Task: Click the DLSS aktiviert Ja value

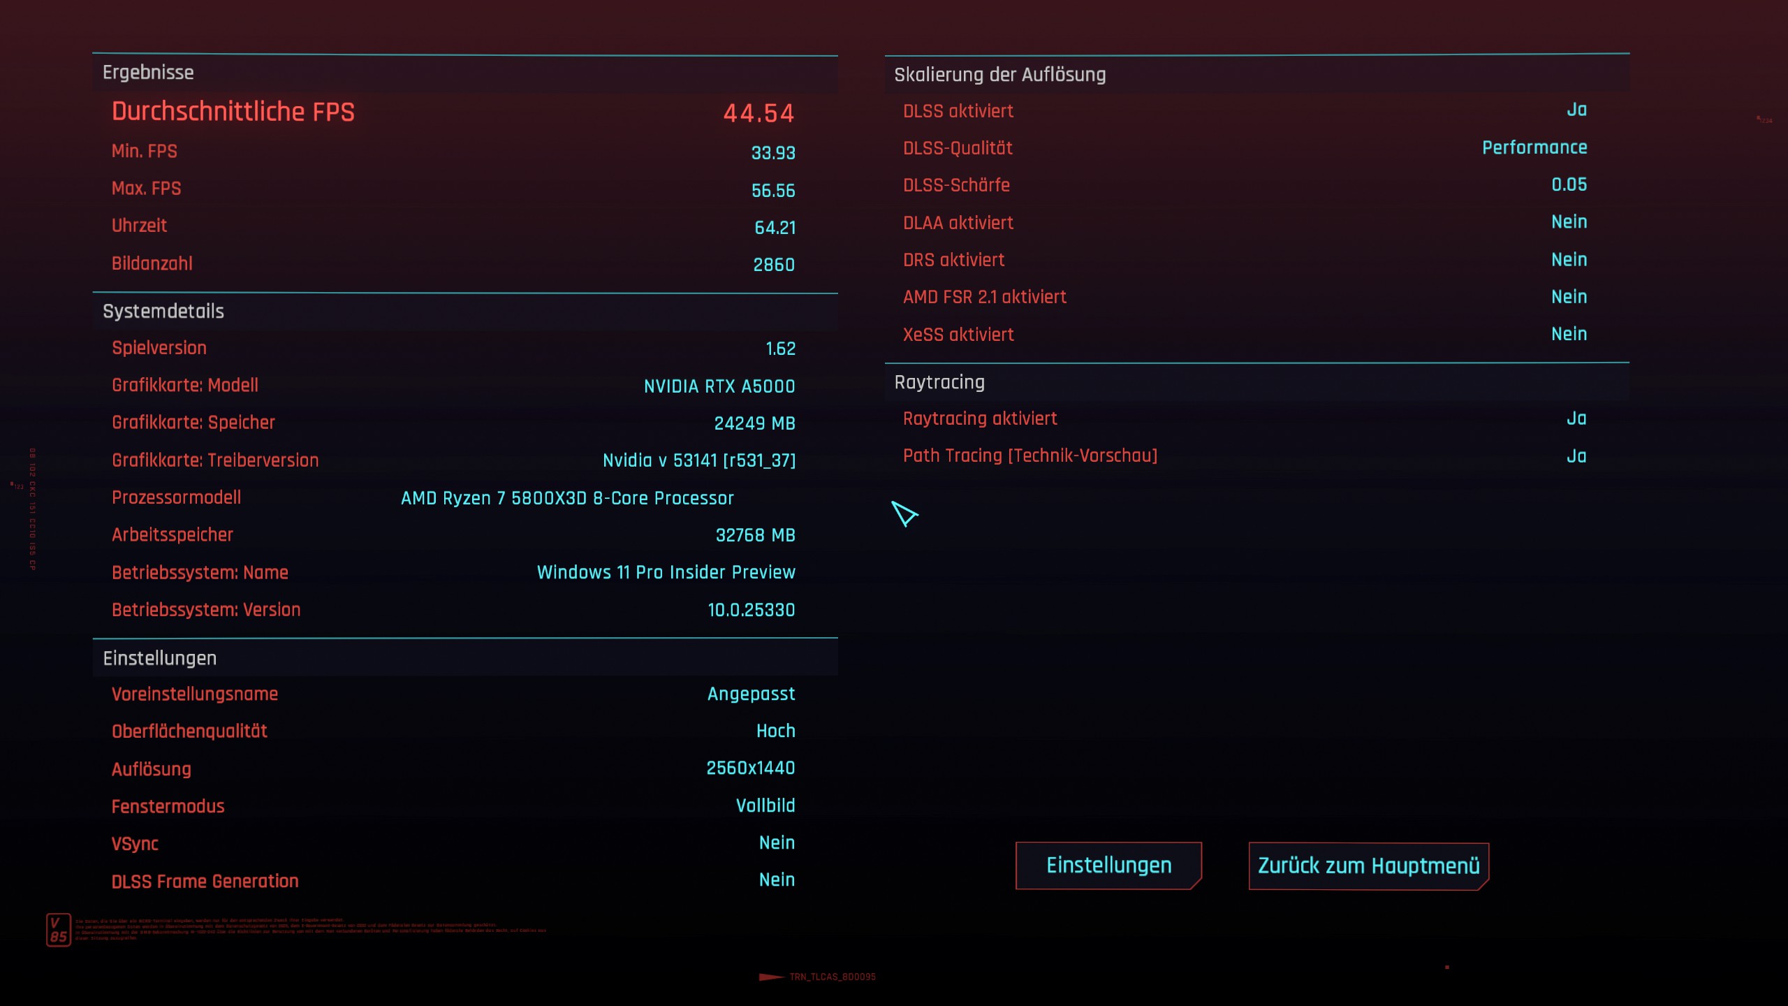Action: [x=1576, y=110]
